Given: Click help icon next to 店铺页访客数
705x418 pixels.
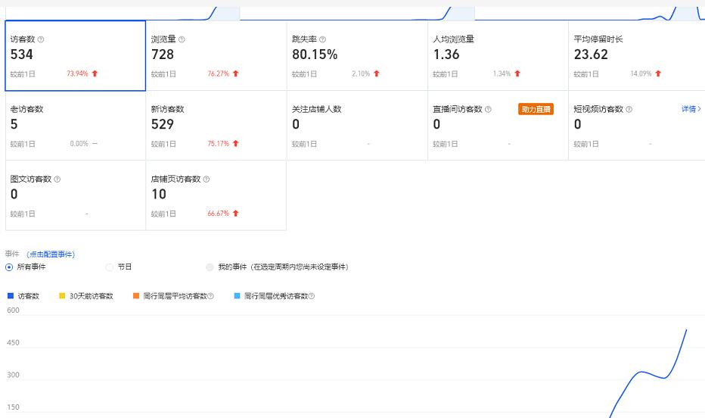Looking at the screenshot, I should [x=207, y=179].
